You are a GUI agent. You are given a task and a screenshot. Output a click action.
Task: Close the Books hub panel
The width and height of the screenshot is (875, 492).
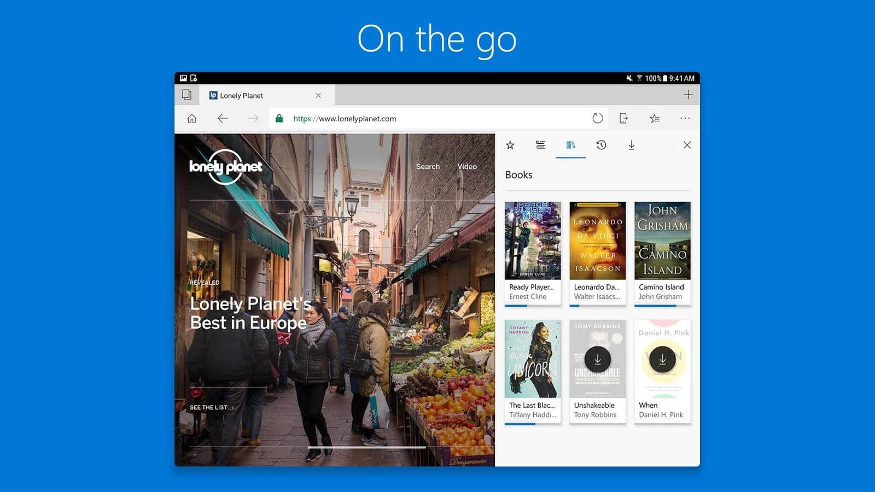pyautogui.click(x=687, y=145)
